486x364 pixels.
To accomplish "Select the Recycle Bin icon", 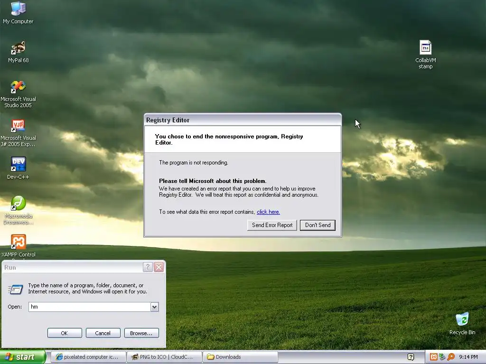I will coord(462,324).
